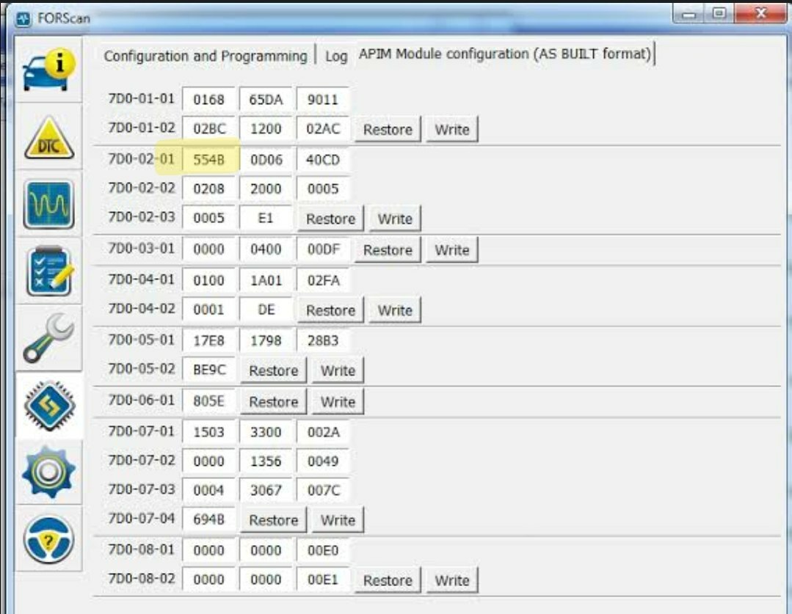Viewport: 792px width, 614px height.
Task: Select the 7D0-03-01 row label
Action: pos(142,249)
